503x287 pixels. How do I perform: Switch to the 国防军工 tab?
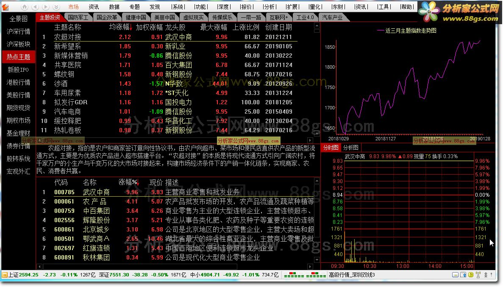coord(78,17)
